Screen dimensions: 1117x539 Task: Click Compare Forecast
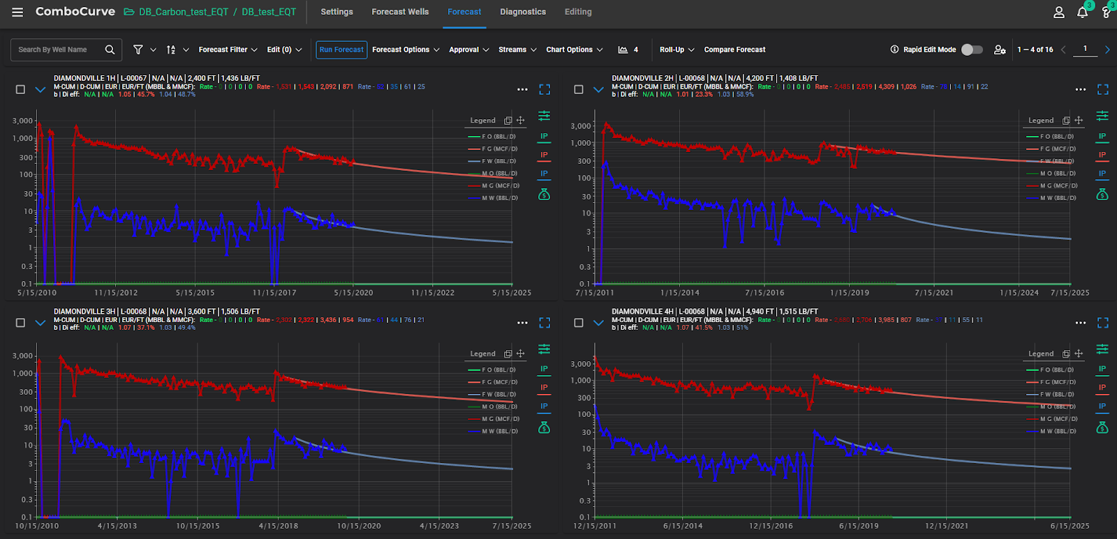click(x=734, y=50)
